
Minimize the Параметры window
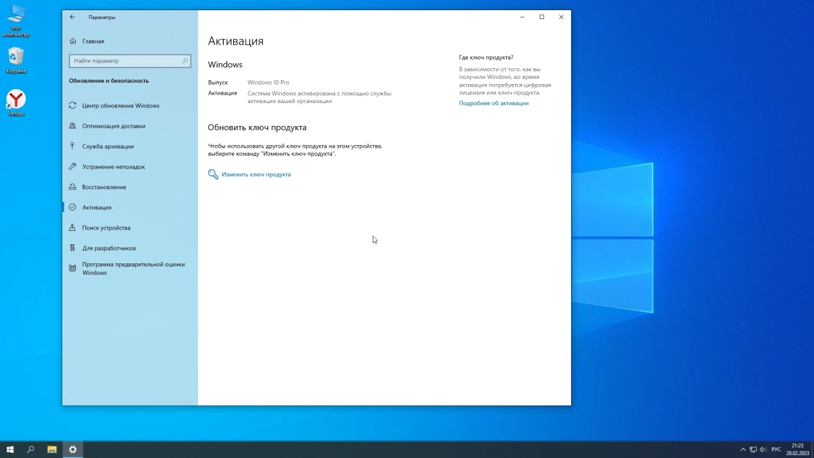(x=522, y=17)
